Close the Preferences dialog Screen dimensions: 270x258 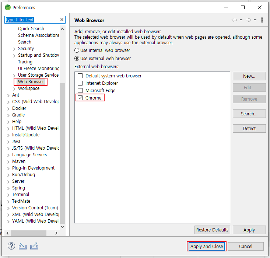click(260, 7)
